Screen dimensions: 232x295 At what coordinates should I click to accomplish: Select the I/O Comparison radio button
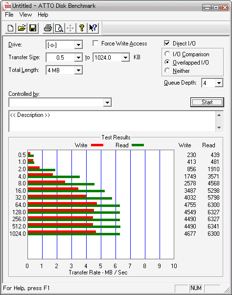pyautogui.click(x=167, y=54)
